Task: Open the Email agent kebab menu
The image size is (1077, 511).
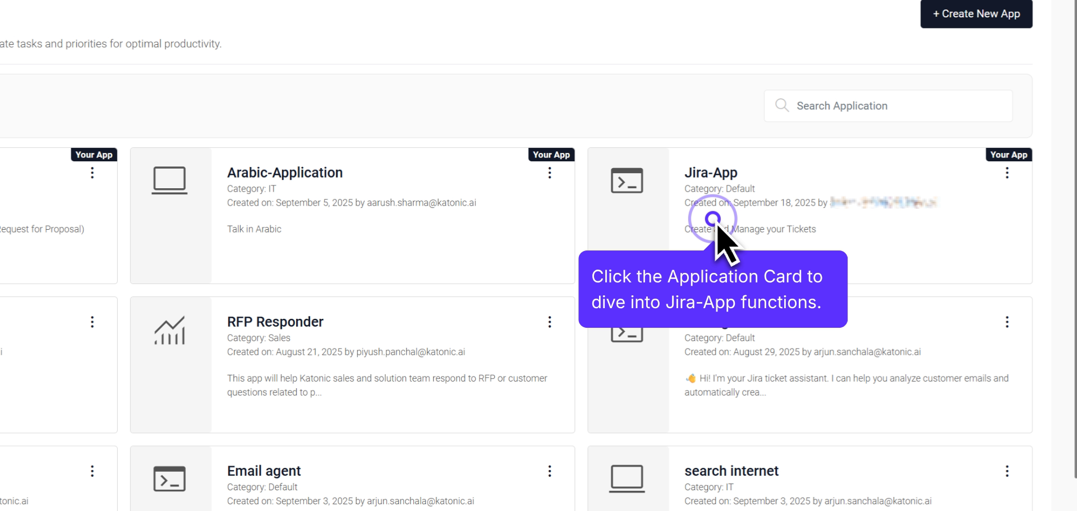Action: point(549,471)
